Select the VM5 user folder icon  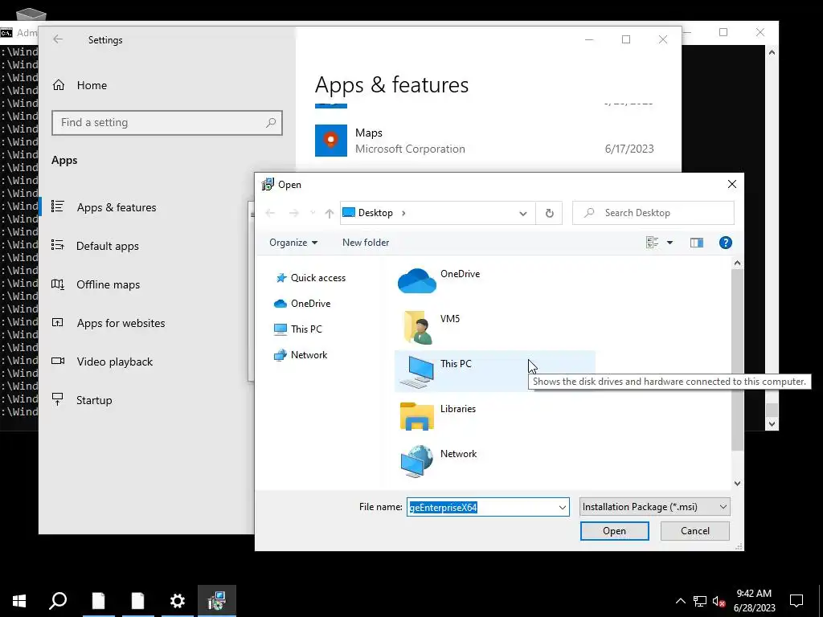point(417,327)
